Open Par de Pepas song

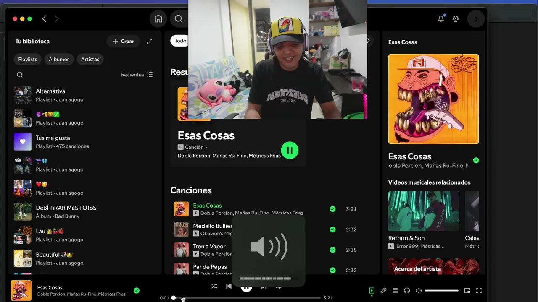coord(210,267)
